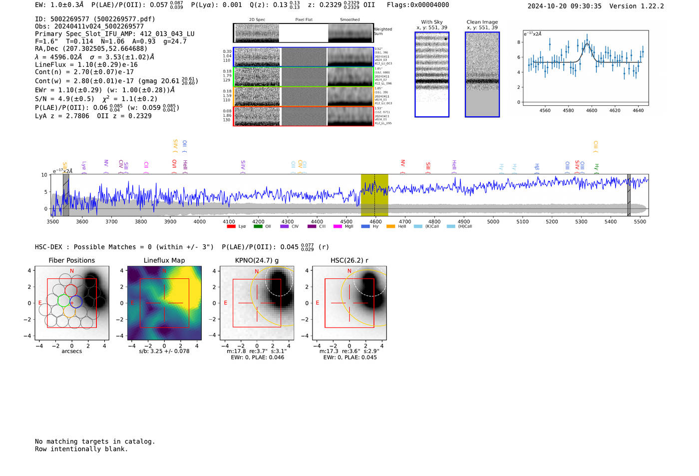Click the MgII magenta legend swatch
Screen dimensions: 699x476
point(338,226)
